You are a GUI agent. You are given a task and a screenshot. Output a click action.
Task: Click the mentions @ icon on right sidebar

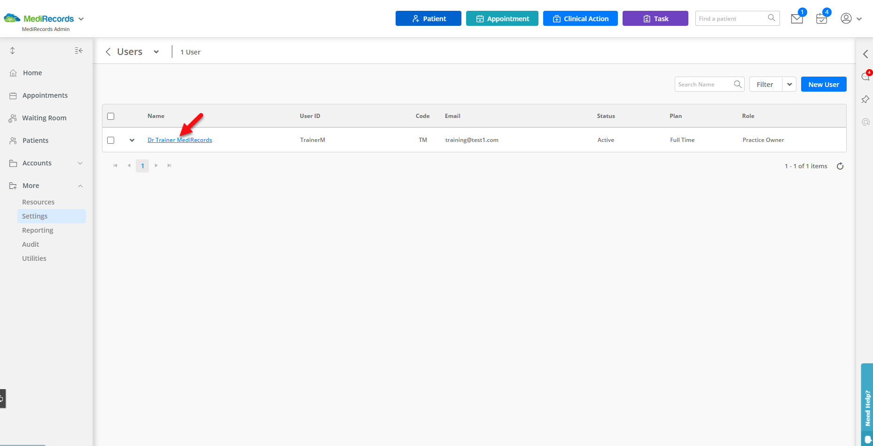pyautogui.click(x=865, y=122)
